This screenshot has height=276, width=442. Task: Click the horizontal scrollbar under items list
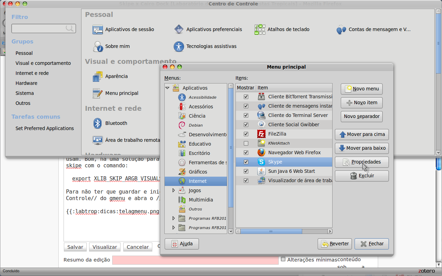[x=283, y=231]
